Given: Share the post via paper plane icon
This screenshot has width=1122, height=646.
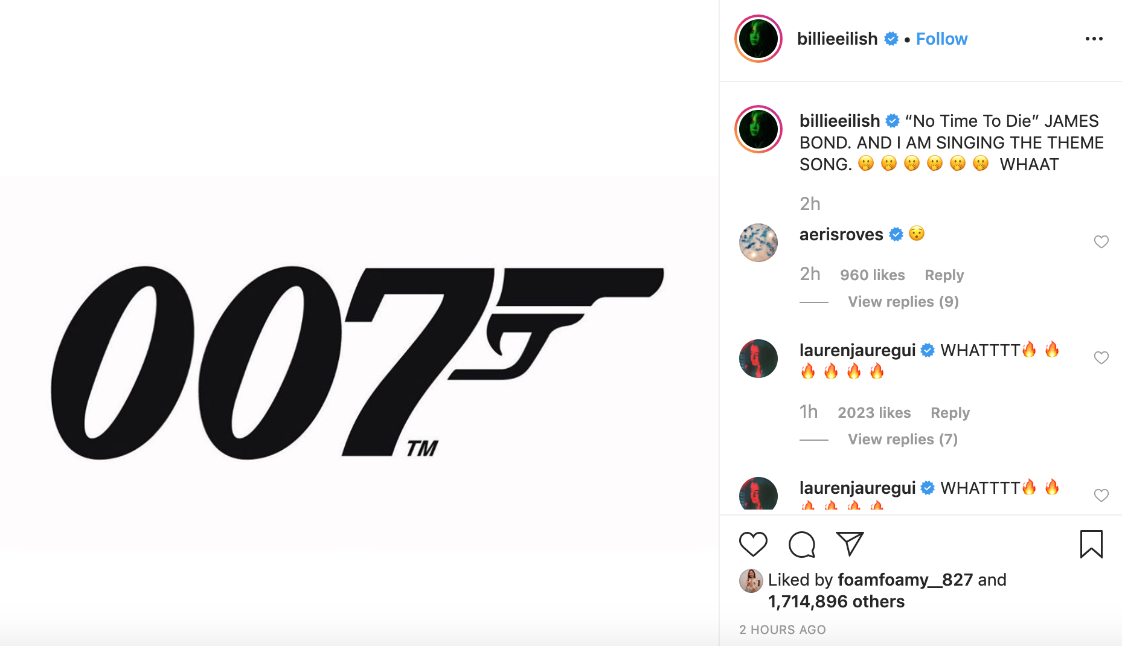Looking at the screenshot, I should coord(850,543).
